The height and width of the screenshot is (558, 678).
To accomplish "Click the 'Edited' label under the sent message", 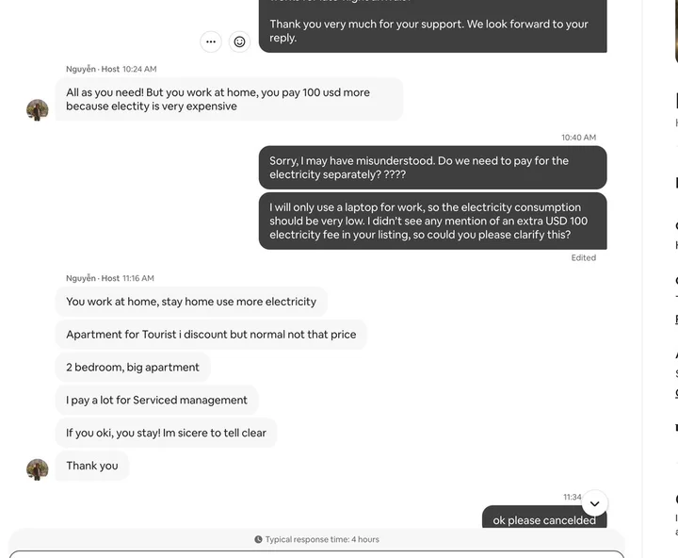I will click(583, 258).
